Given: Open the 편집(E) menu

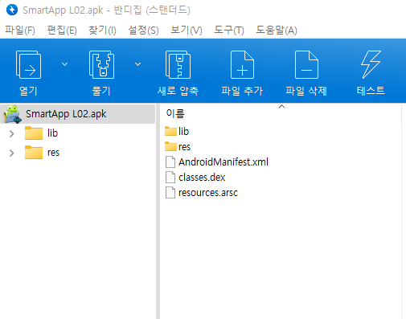Looking at the screenshot, I should click(x=62, y=30).
